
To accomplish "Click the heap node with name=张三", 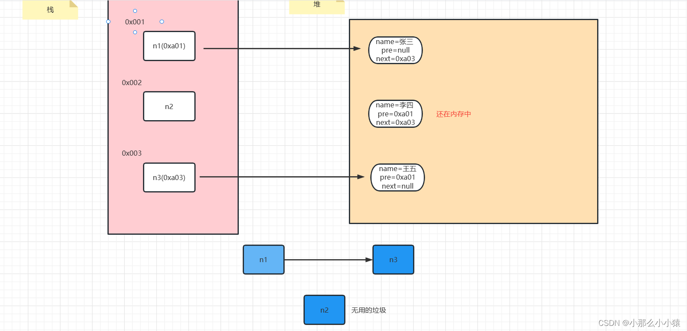I will [396, 50].
